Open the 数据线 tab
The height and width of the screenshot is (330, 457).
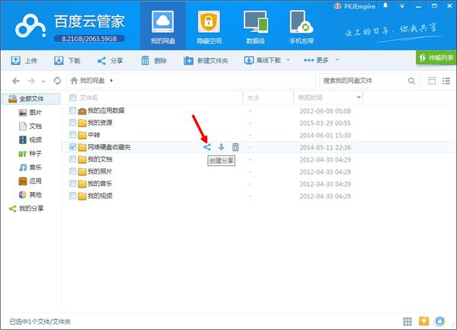255,26
